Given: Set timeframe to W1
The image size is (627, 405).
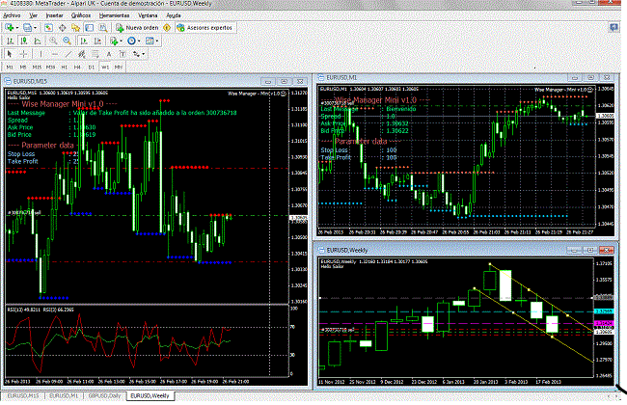Looking at the screenshot, I should (105, 67).
